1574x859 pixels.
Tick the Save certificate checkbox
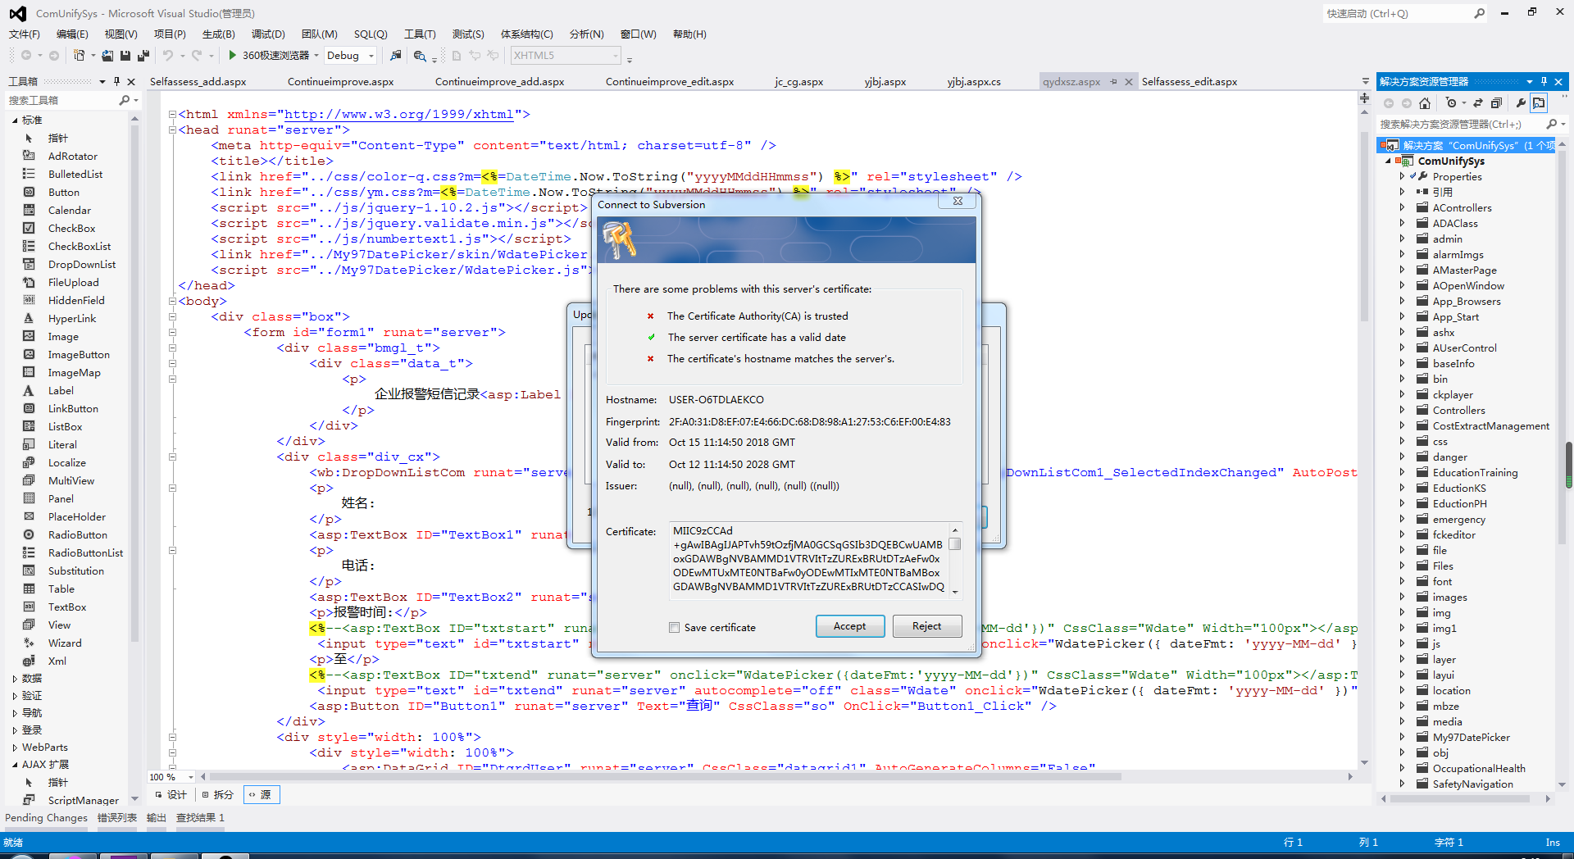674,627
